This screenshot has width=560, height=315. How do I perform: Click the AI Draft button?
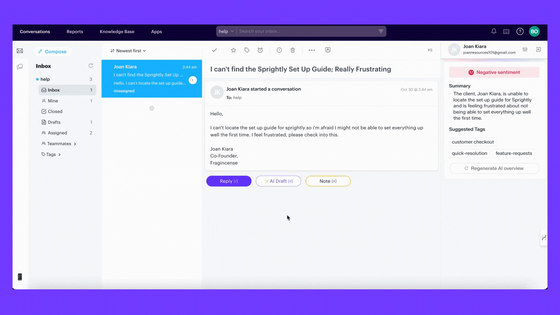[279, 181]
